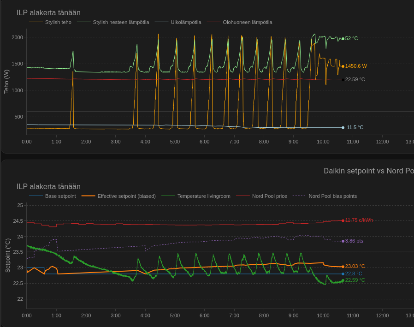The image size is (414, 327).
Task: Click the 52 °C end value label
Action: (x=351, y=38)
